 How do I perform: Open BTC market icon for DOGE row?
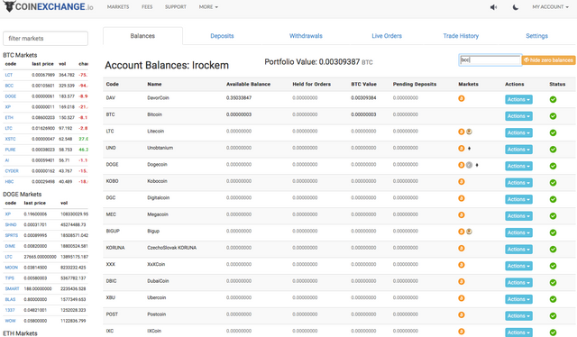click(x=461, y=165)
